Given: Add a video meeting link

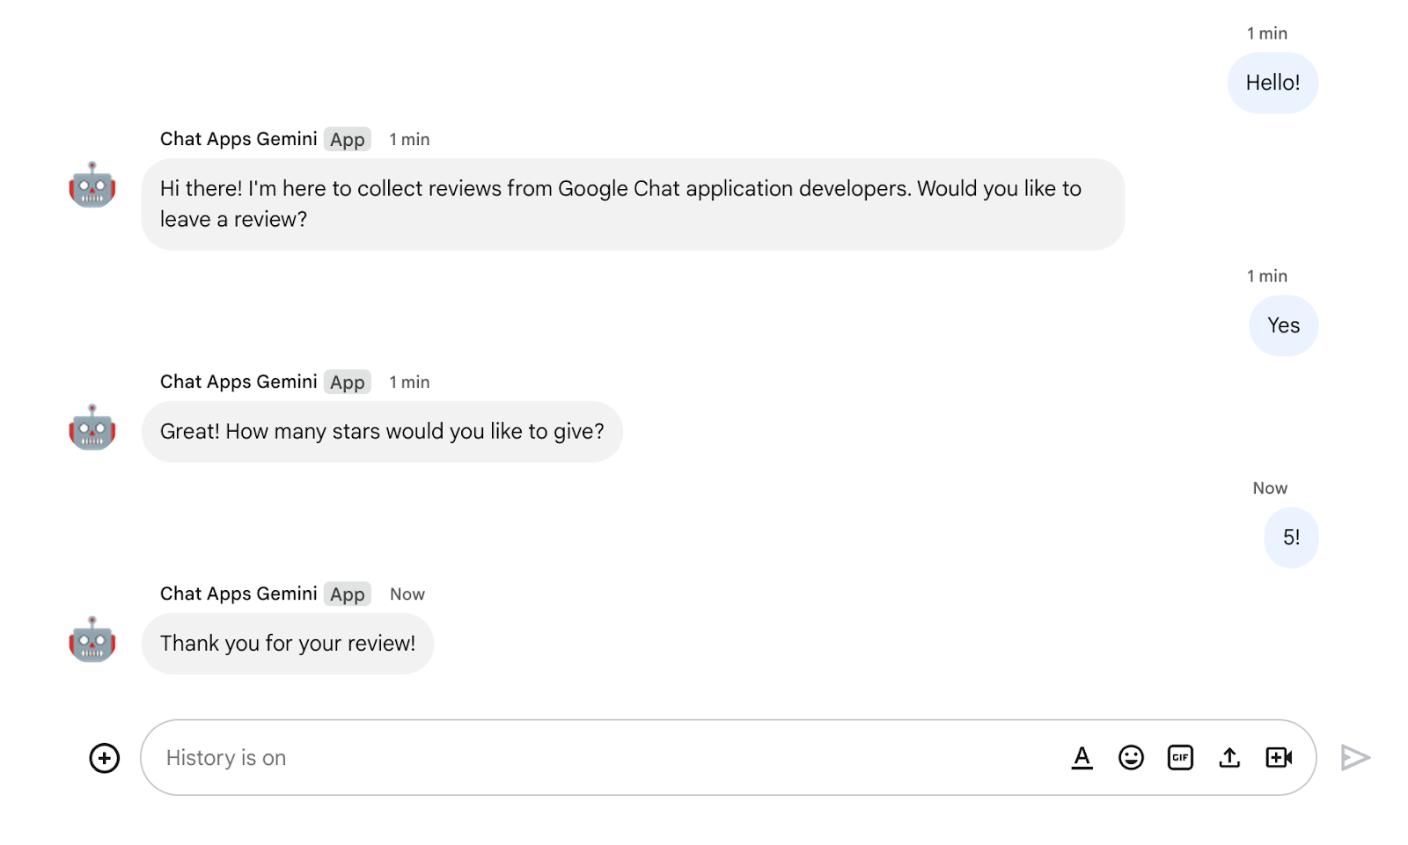Looking at the screenshot, I should (1279, 757).
